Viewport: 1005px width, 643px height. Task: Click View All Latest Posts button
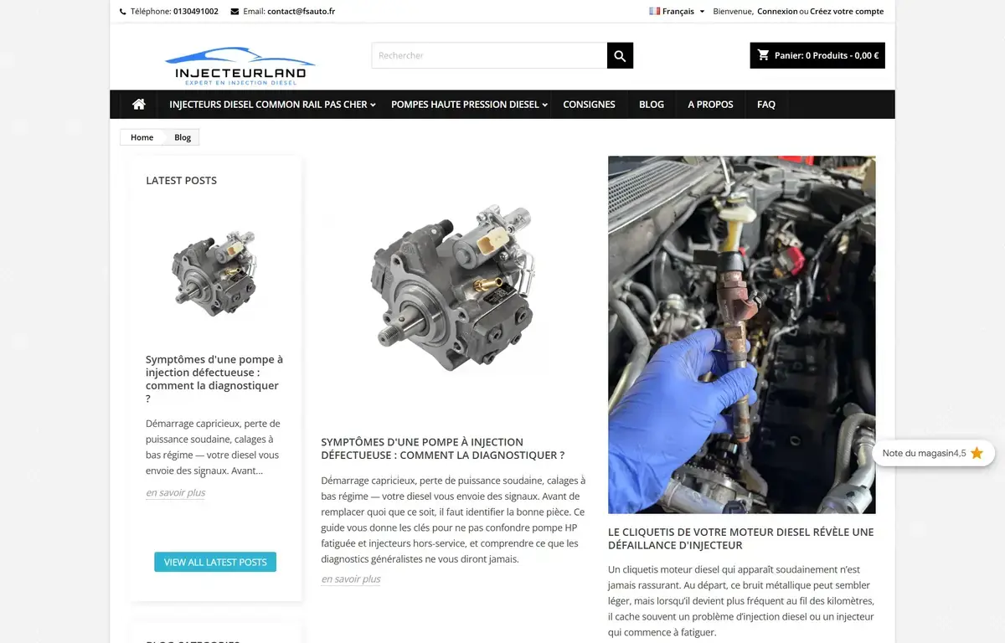(215, 562)
